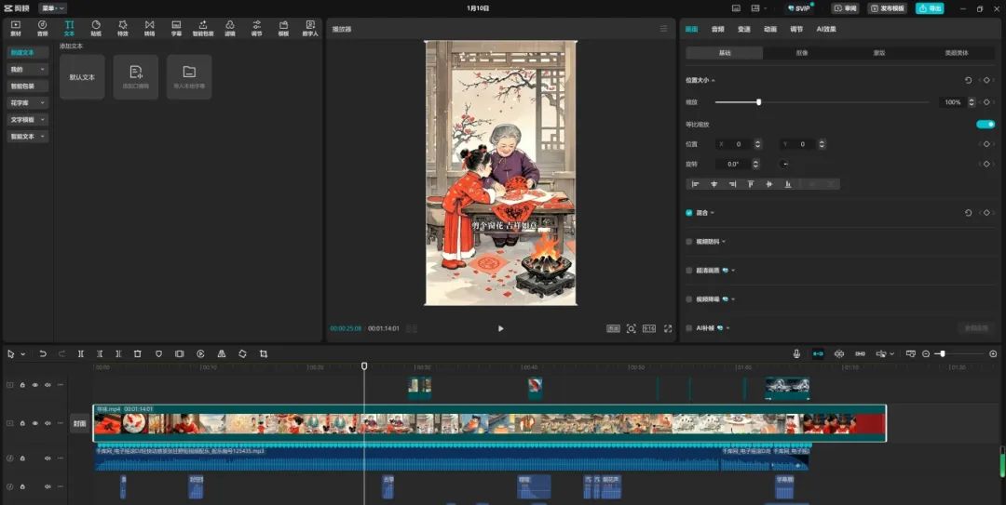Image resolution: width=1006 pixels, height=505 pixels.
Task: Open the 模板 templates panel
Action: 283,28
